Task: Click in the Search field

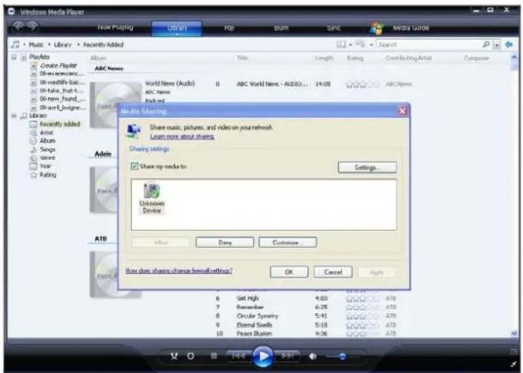Action: coord(429,44)
